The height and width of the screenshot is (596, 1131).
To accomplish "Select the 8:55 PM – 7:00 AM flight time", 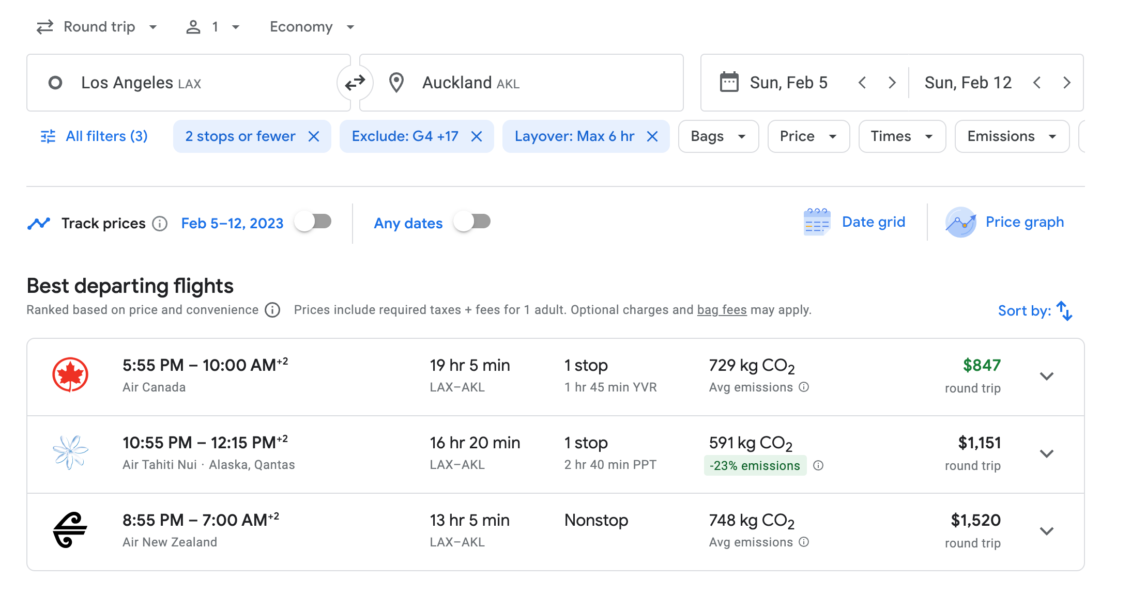I will 201,520.
